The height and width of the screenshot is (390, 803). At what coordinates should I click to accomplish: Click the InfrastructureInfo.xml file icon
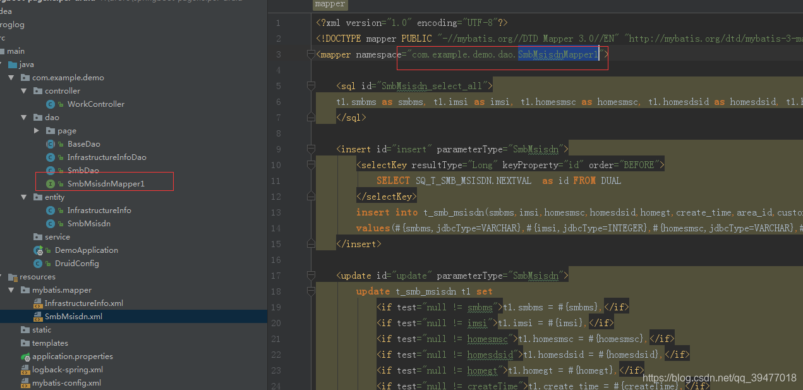pyautogui.click(x=38, y=303)
